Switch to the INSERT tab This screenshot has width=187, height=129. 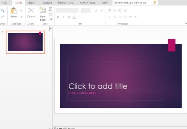33,3
